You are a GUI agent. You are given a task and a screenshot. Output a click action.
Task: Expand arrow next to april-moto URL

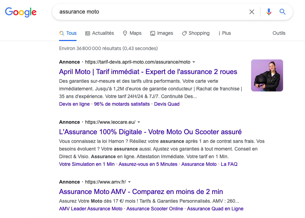pos(194,62)
